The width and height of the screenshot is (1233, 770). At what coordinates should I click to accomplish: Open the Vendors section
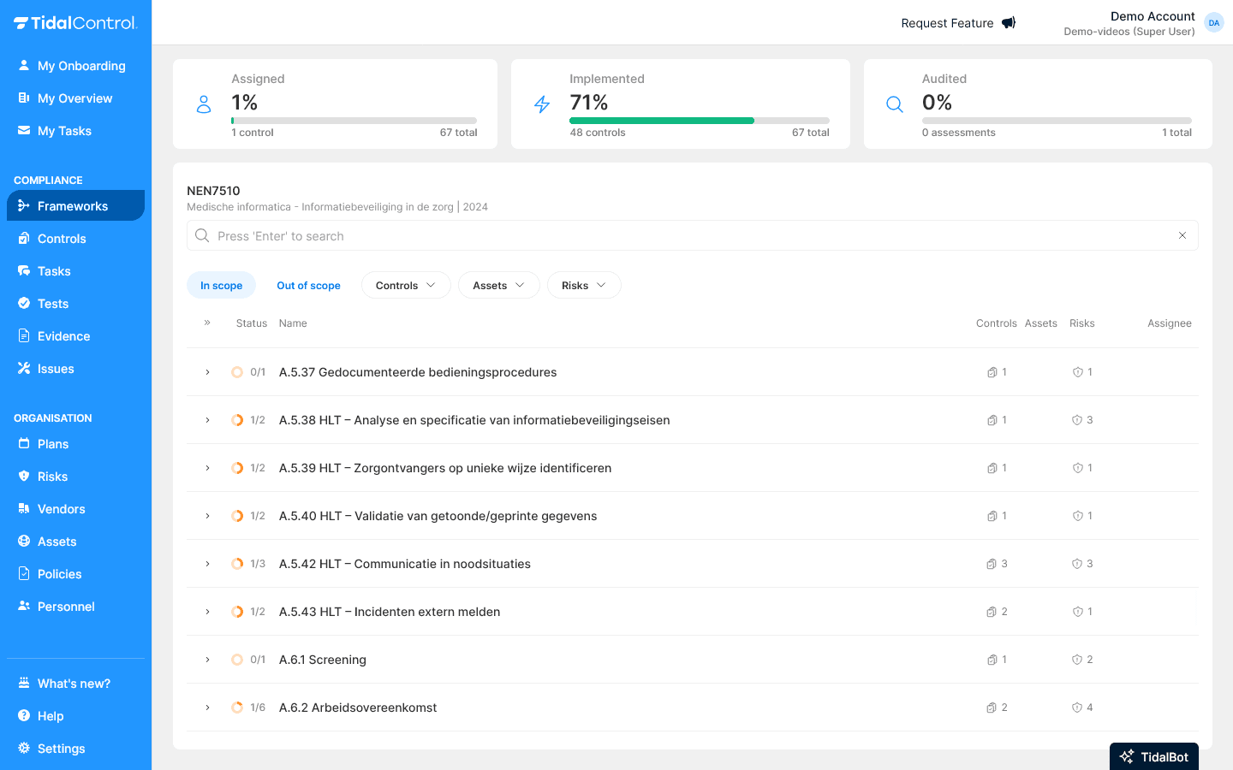point(60,508)
